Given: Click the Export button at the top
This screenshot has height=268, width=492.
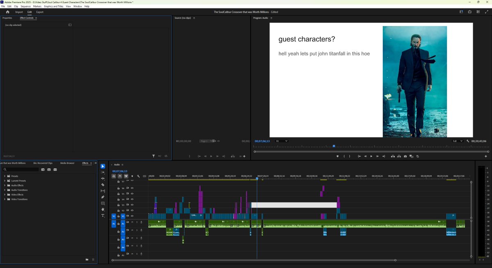Looking at the screenshot, I should click(x=39, y=11).
